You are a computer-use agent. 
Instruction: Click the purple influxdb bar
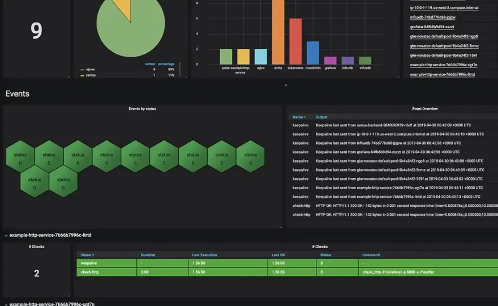(347, 61)
